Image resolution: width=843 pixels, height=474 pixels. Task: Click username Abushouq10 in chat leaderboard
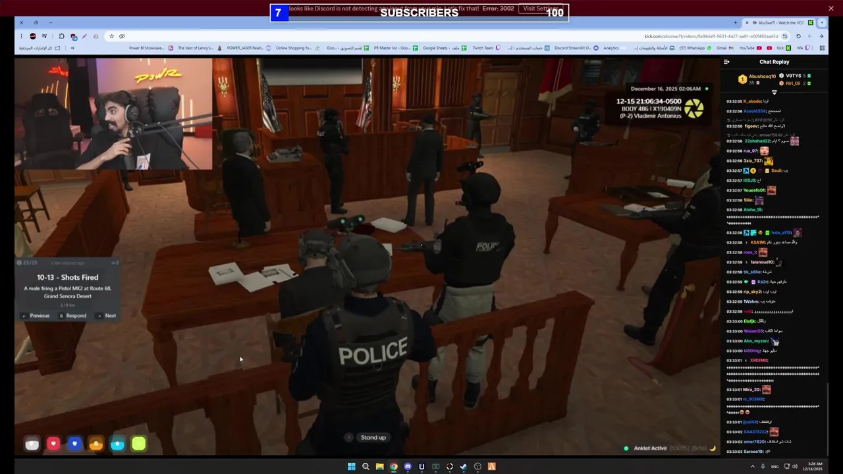point(762,76)
